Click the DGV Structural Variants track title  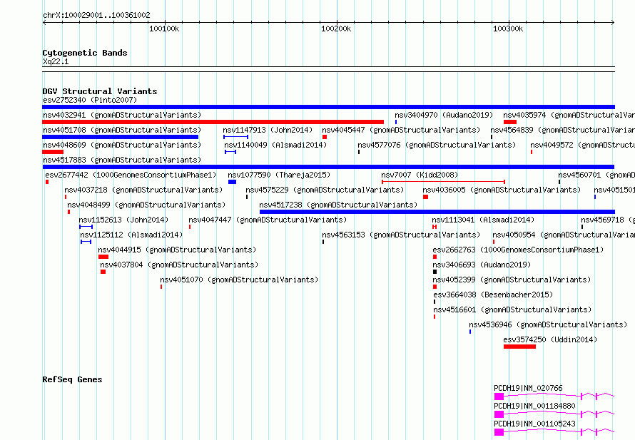coord(100,91)
